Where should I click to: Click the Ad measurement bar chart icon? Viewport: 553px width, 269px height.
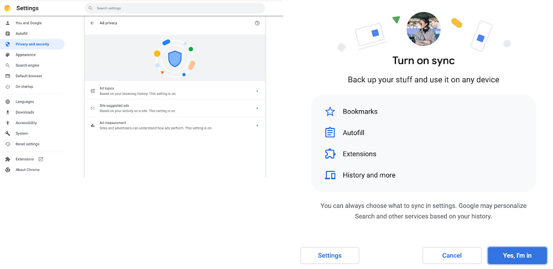pos(93,125)
